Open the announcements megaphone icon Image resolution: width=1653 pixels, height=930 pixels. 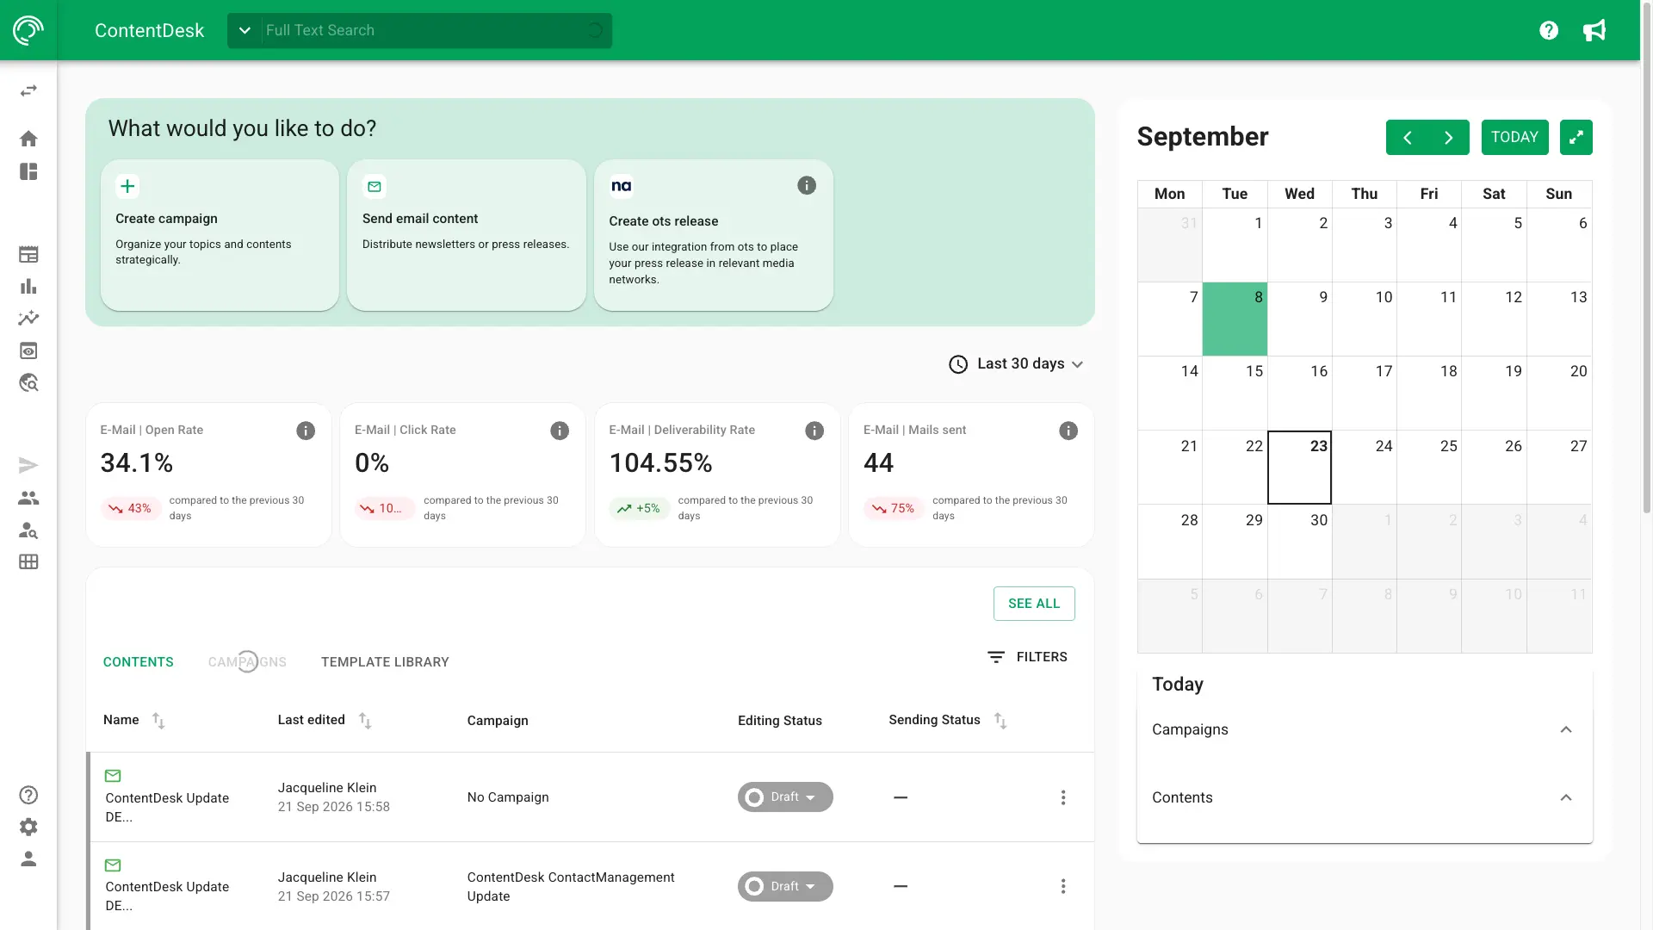[x=1594, y=30]
